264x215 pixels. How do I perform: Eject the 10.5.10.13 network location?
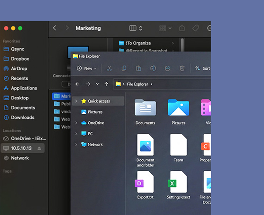tap(39, 148)
